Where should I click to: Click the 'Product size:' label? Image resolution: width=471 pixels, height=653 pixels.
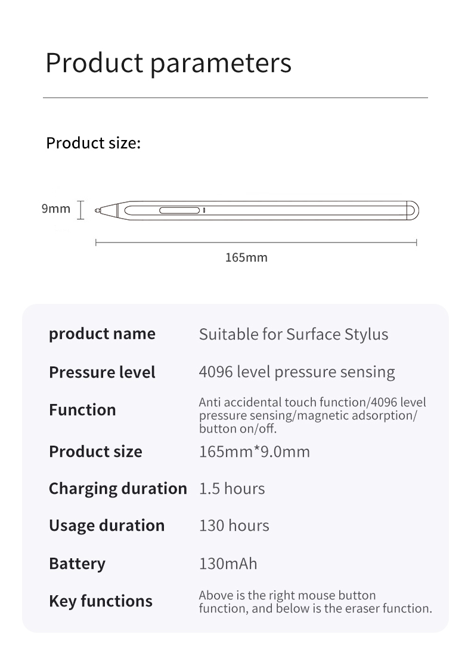94,143
